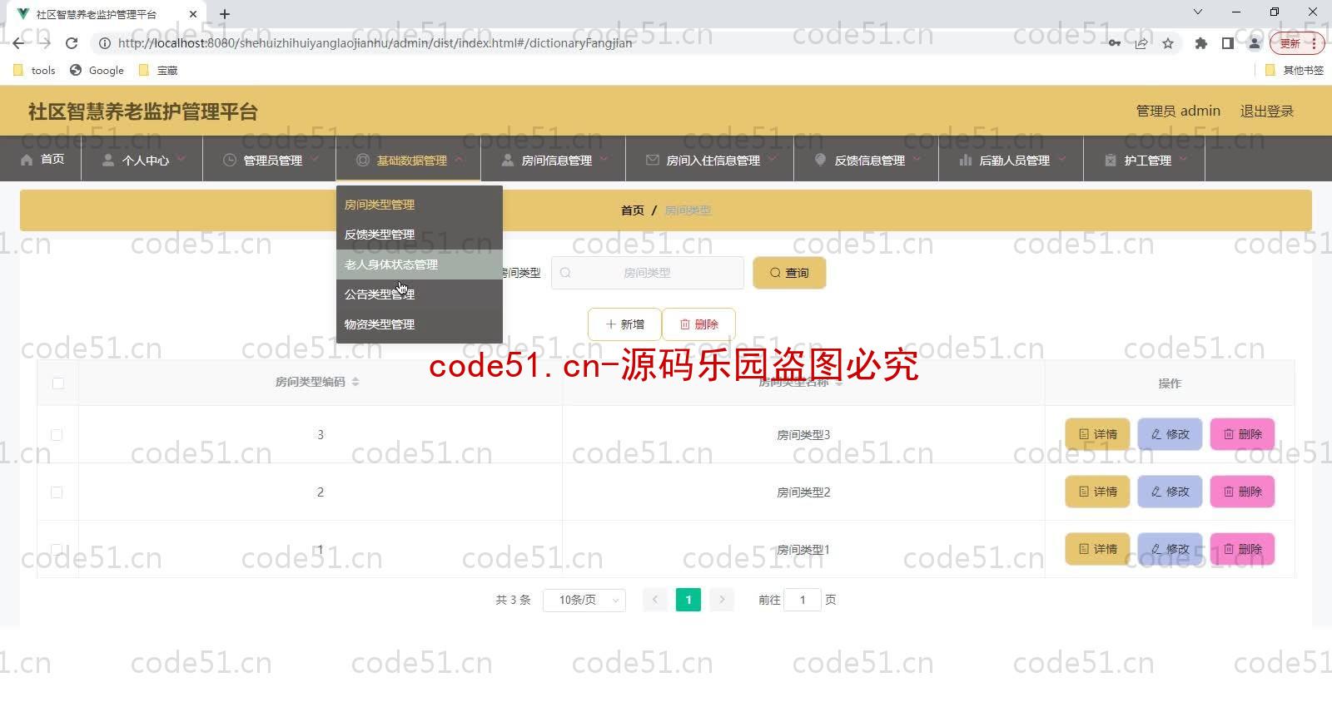Check the row checkbox for 房间类型3

(x=57, y=435)
